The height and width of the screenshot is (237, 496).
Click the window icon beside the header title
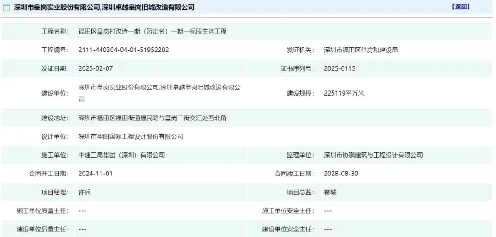tap(7, 8)
